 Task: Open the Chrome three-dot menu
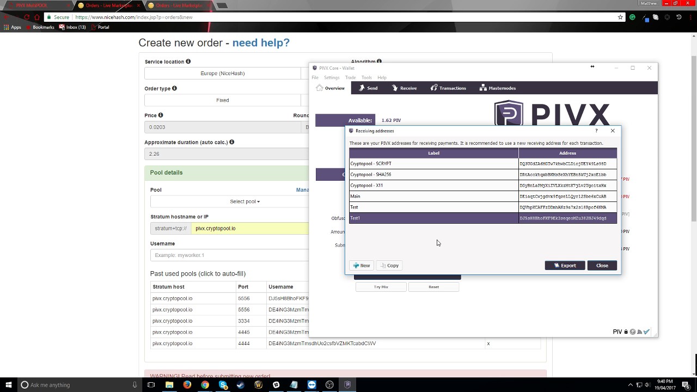click(690, 17)
